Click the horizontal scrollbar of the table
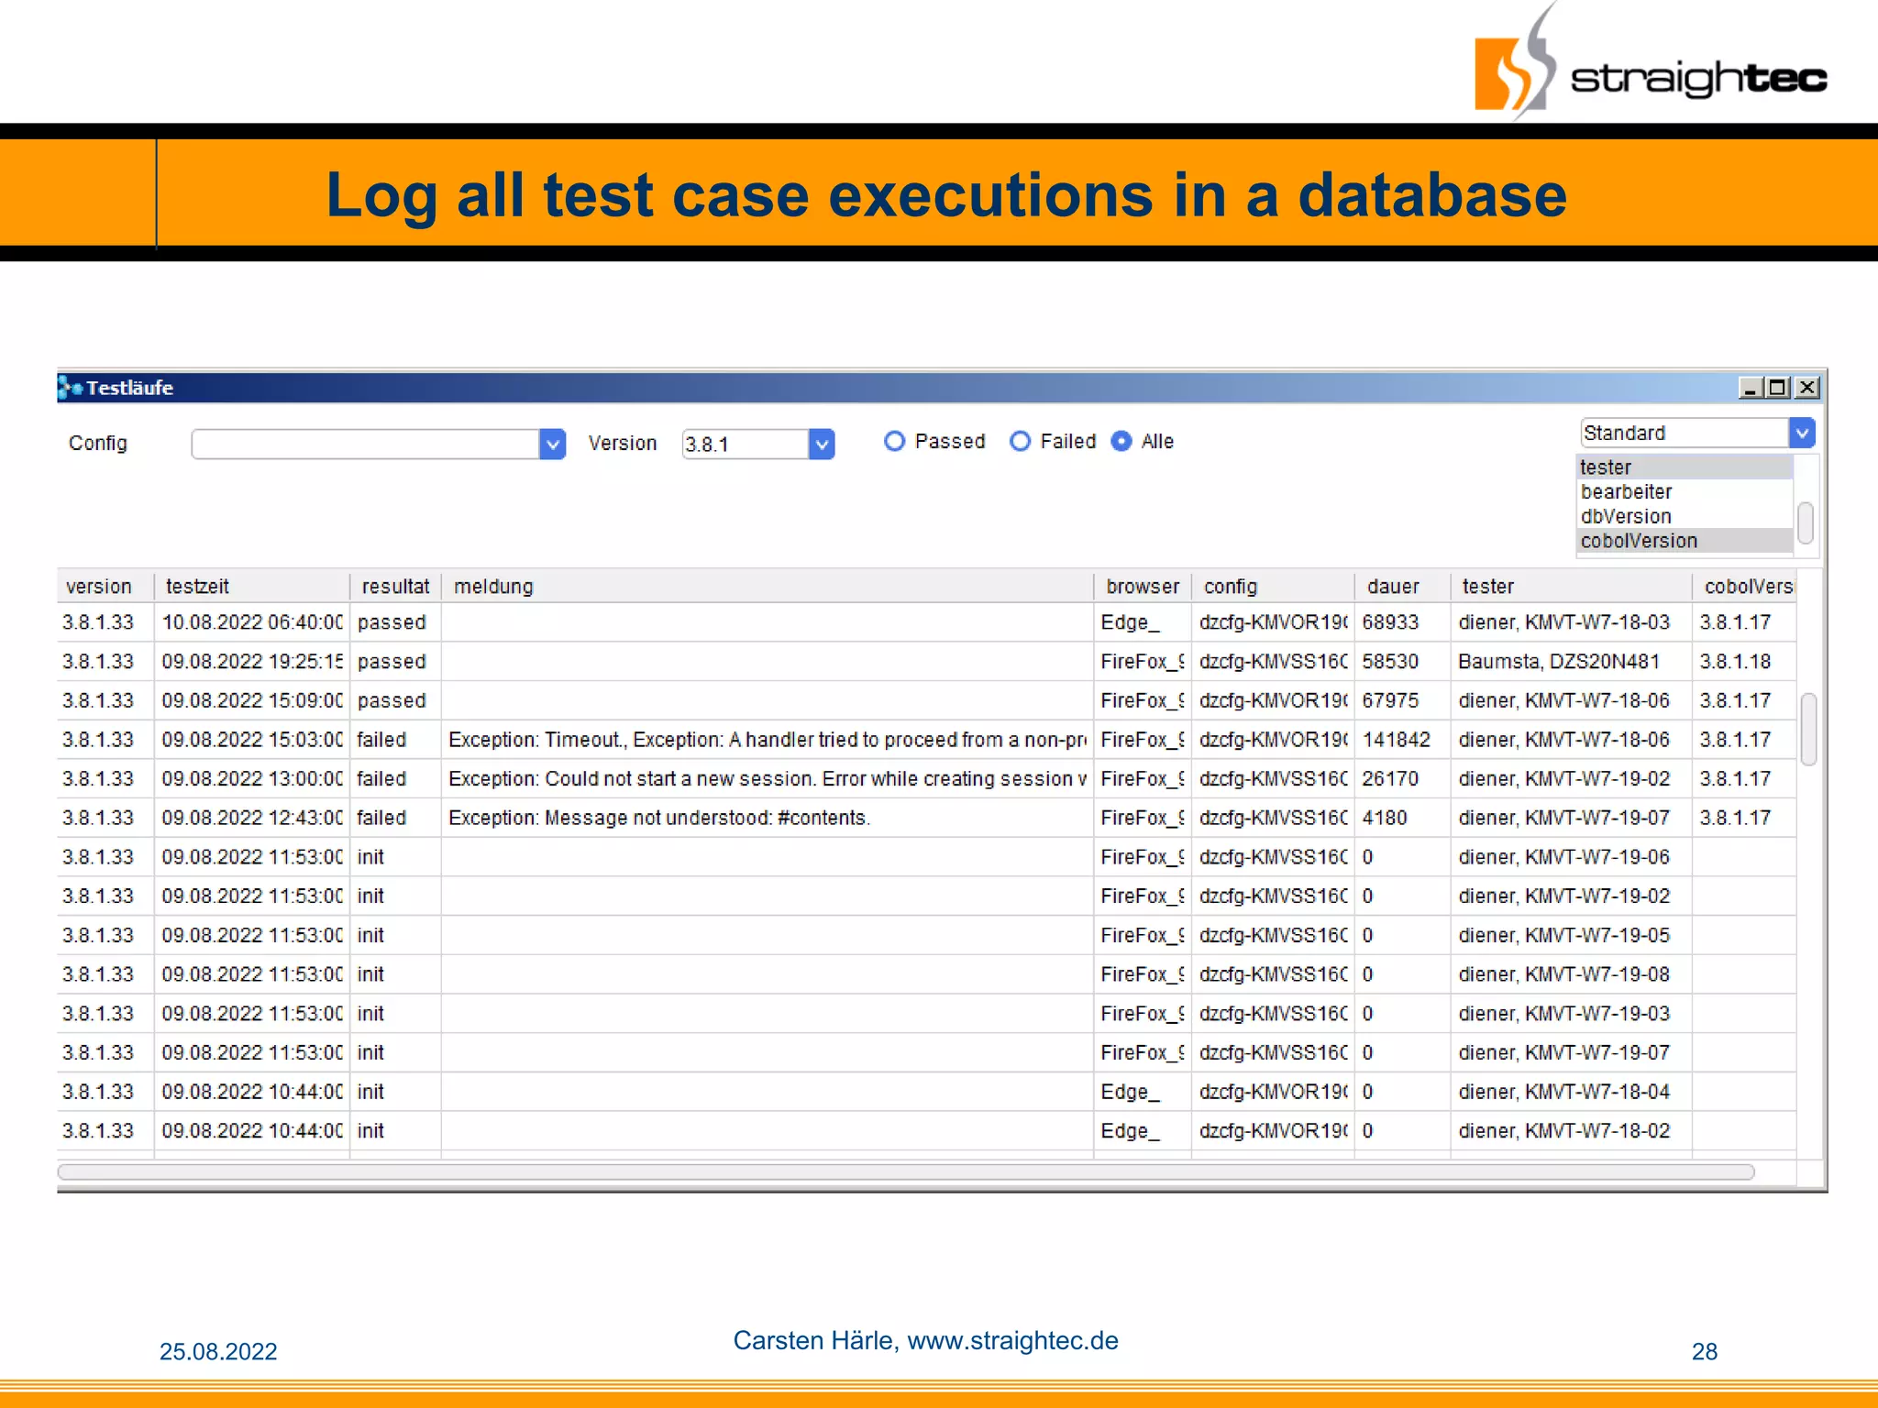The height and width of the screenshot is (1408, 1878). point(906,1171)
